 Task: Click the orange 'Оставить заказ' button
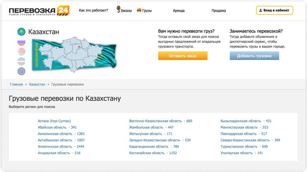click(183, 56)
